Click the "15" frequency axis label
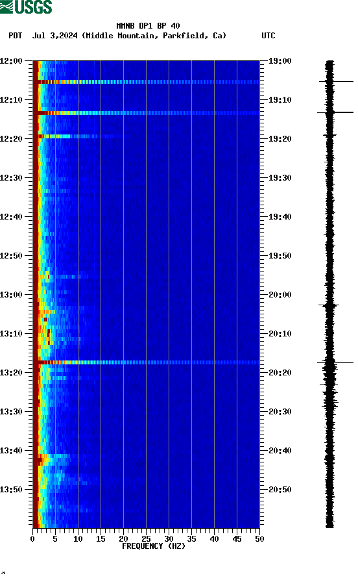Image resolution: width=358 pixels, height=580 pixels. 101,539
